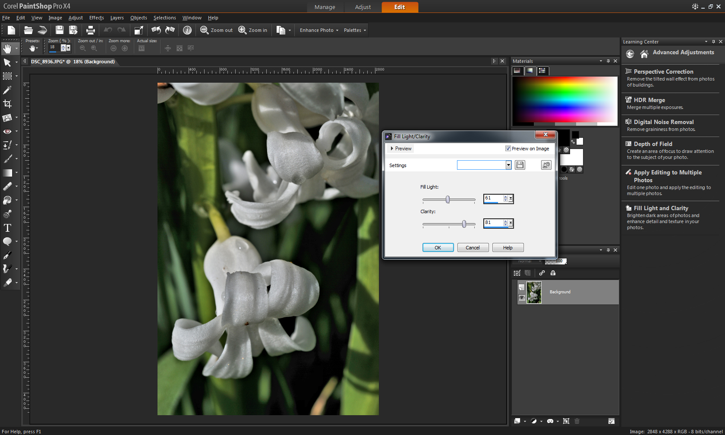
Task: Open Perspective Correction in Learning Center
Action: (663, 71)
